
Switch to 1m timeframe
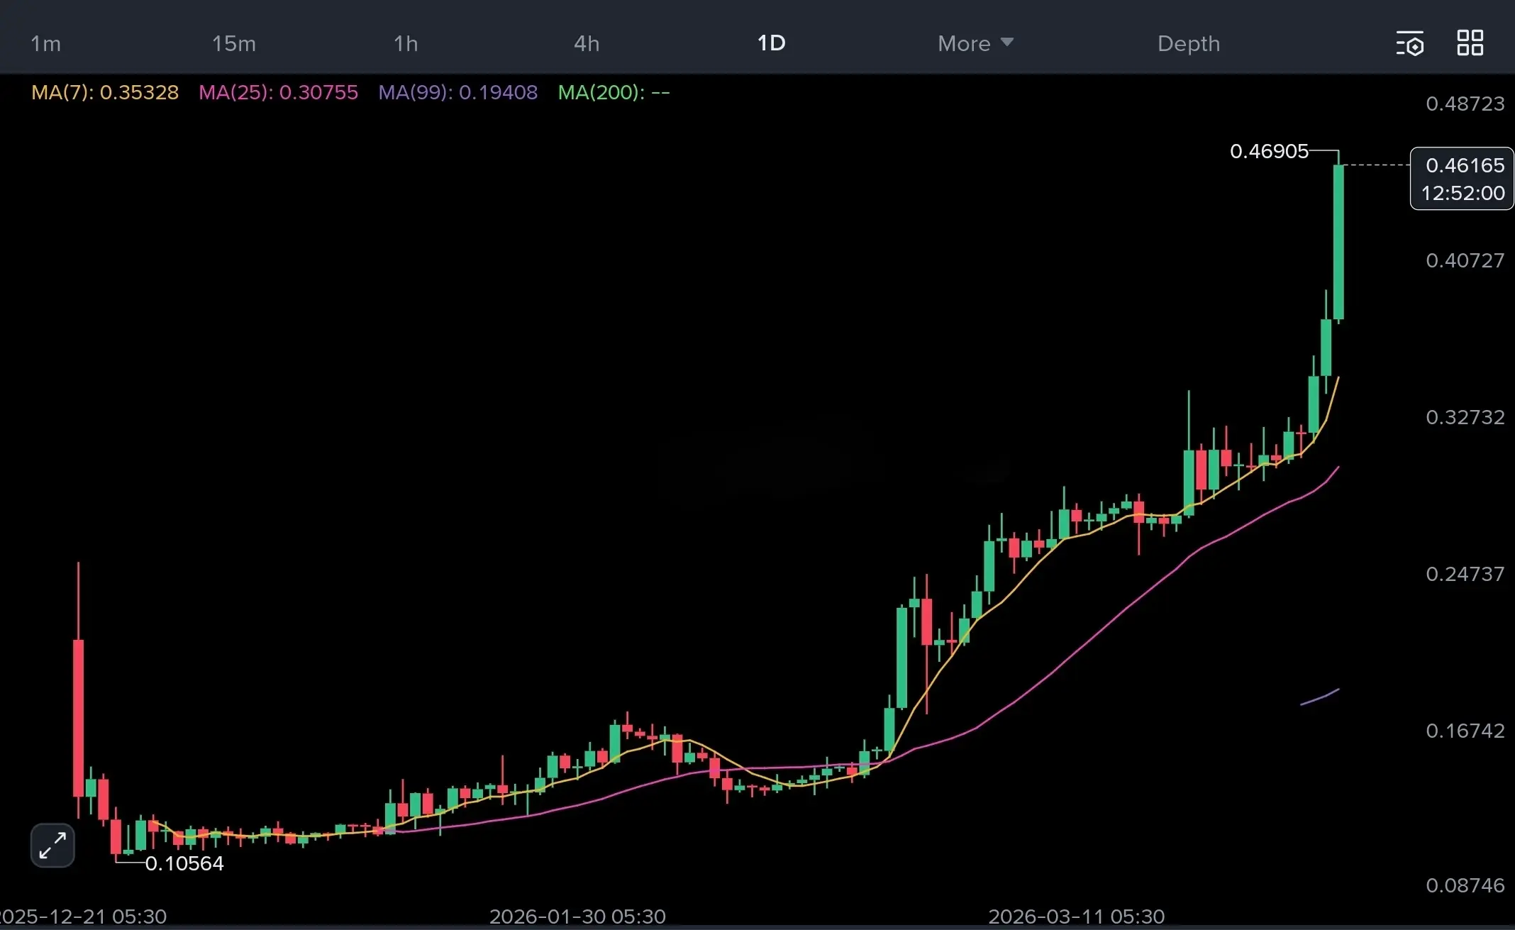coord(45,43)
